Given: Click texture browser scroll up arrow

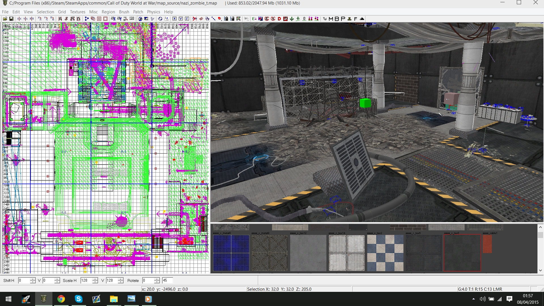Looking at the screenshot, I should point(540,227).
